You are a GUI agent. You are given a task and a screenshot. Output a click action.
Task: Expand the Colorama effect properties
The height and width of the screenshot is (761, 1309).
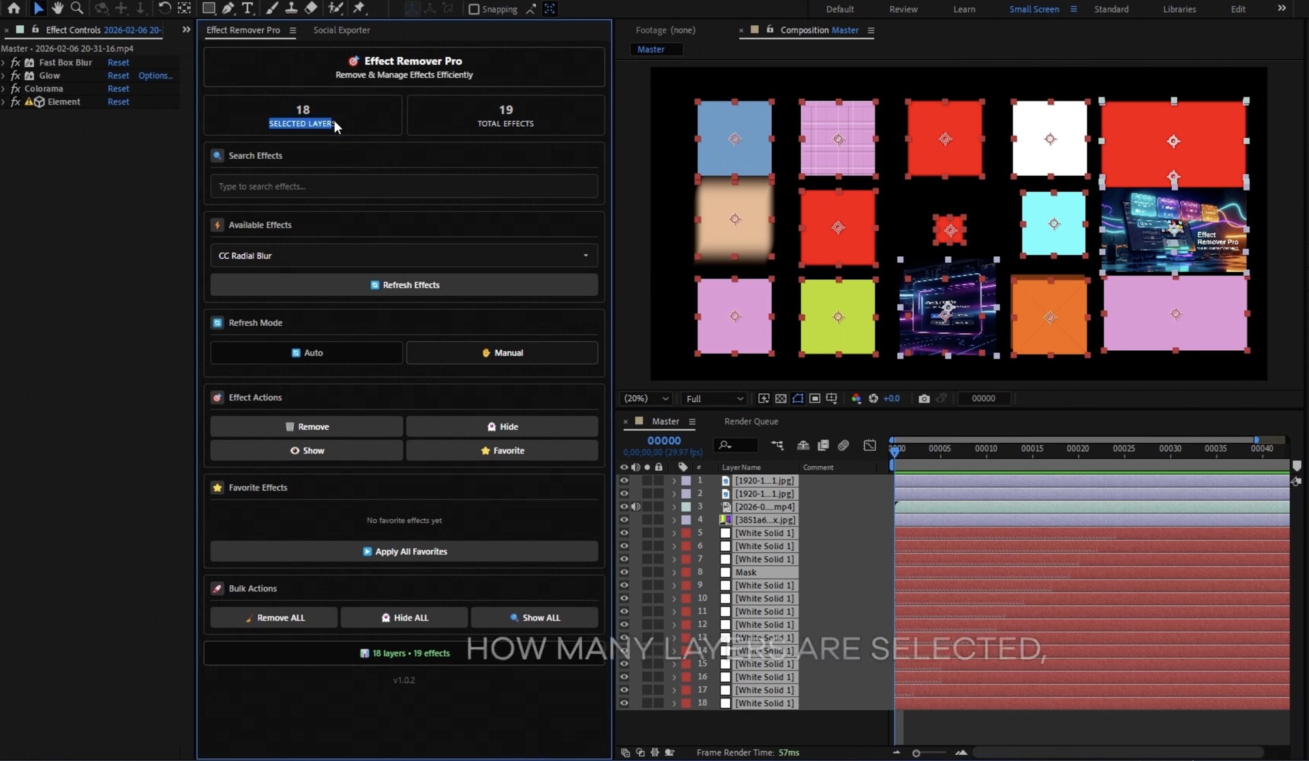point(3,89)
